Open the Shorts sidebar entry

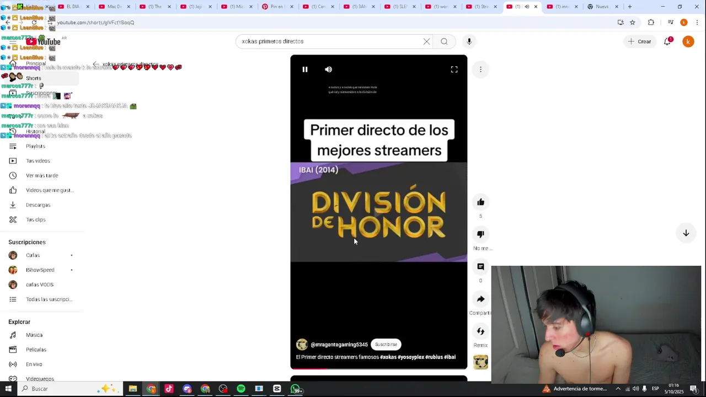pos(40,78)
